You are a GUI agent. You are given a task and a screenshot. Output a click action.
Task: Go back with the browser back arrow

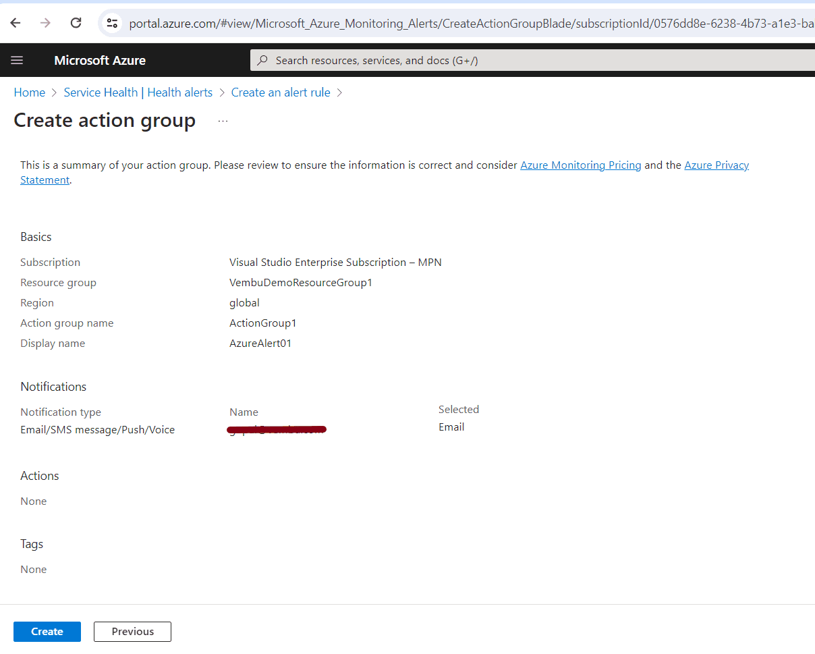[16, 23]
